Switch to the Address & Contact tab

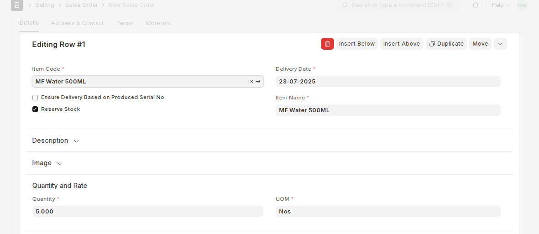pos(77,23)
